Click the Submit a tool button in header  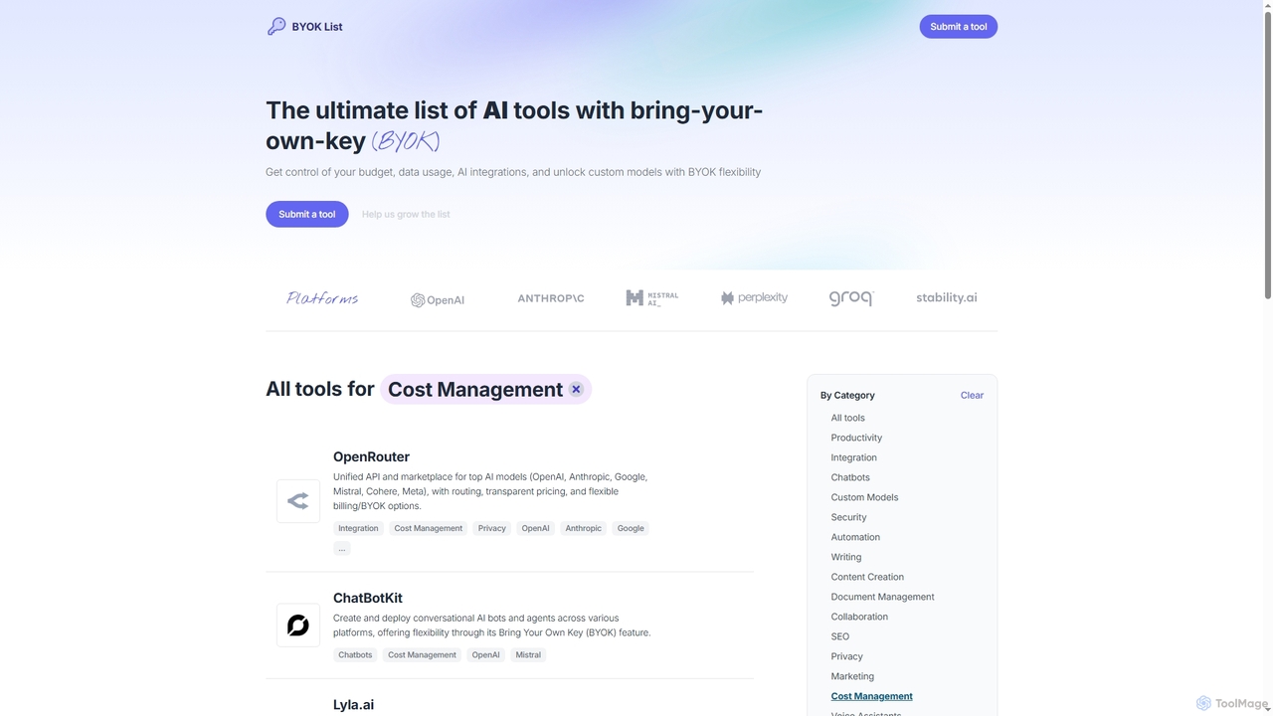pos(959,27)
